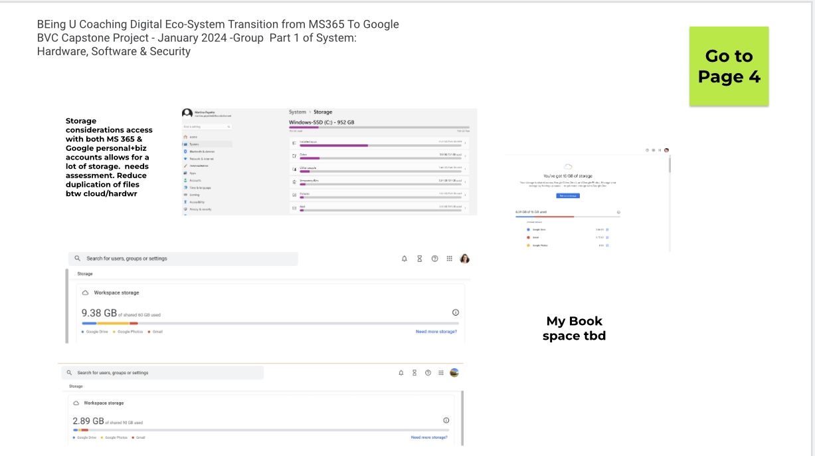Click the hourglass tasks icon in Admin console
815x456 pixels.
click(419, 259)
